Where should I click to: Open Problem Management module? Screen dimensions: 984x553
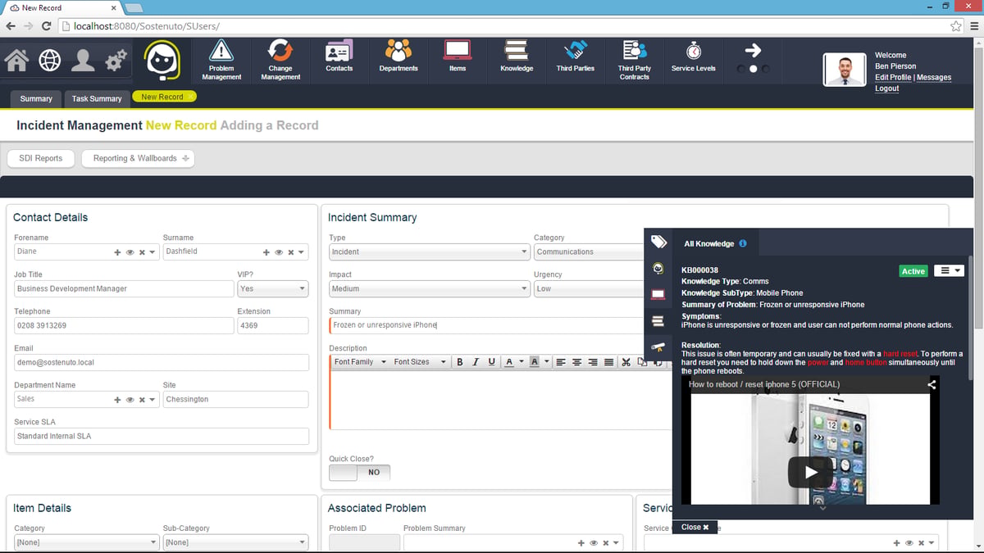221,60
